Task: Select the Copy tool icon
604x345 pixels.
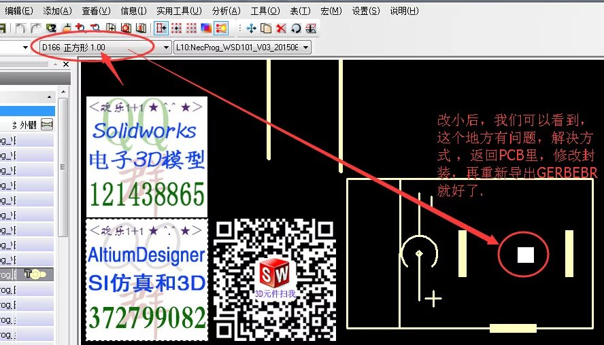Action: (x=266, y=28)
